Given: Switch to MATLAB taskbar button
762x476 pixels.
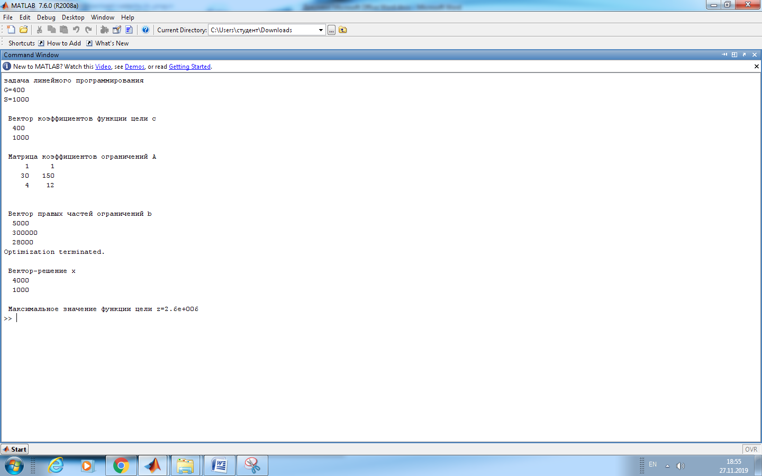Looking at the screenshot, I should 153,466.
